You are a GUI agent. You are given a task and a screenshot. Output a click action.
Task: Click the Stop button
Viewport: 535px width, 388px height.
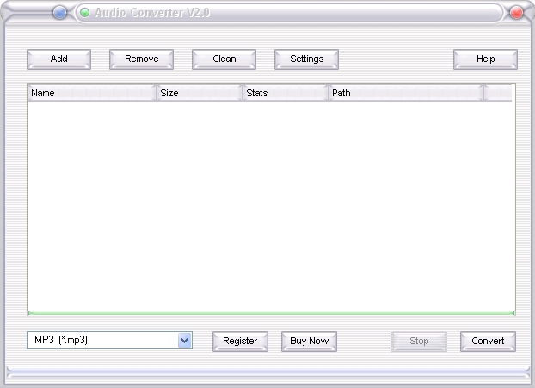[419, 342]
